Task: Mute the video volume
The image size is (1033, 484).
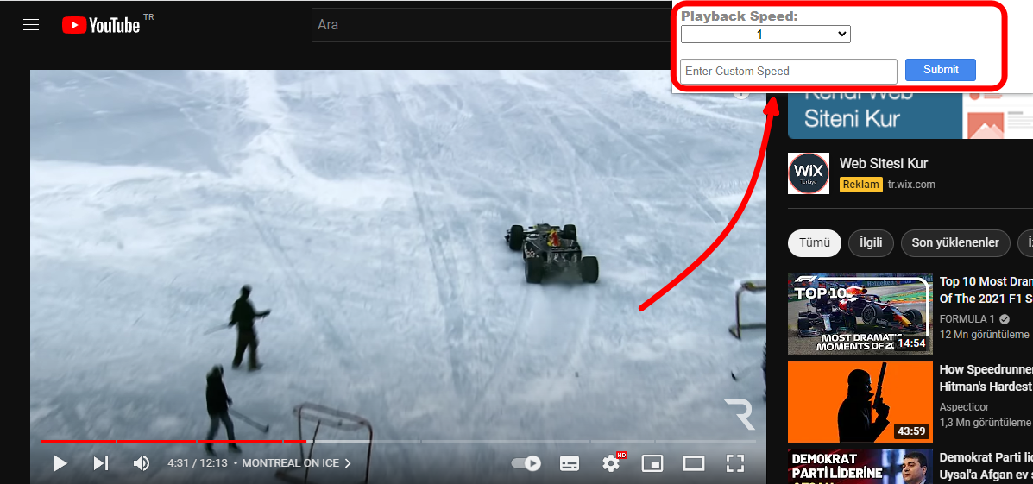Action: tap(142, 463)
